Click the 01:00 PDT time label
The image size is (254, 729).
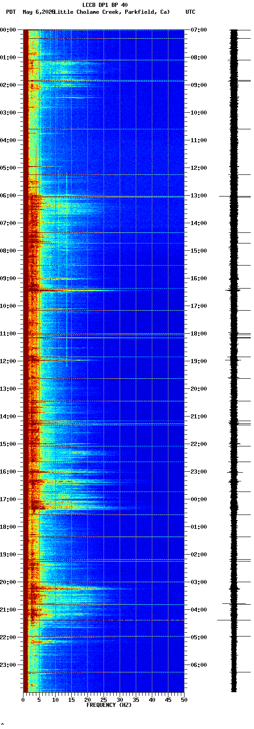8,58
